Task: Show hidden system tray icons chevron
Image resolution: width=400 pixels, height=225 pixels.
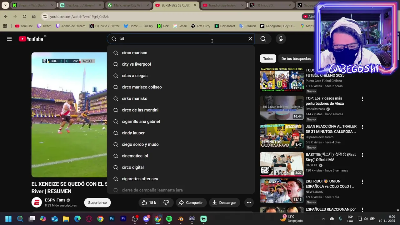Action: pyautogui.click(x=323, y=219)
